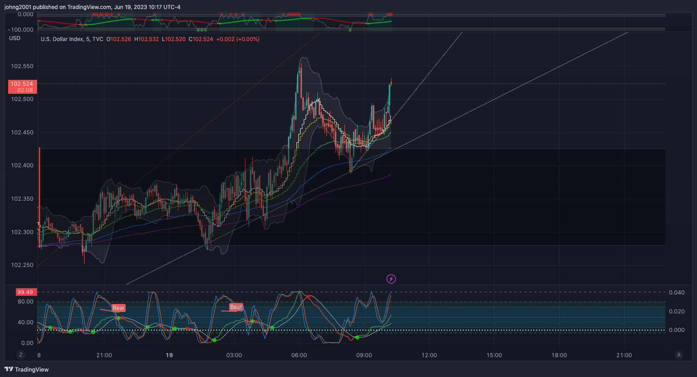The width and height of the screenshot is (697, 377).
Task: Click the 0.020 right oscillator axis label
Action: coord(677,312)
